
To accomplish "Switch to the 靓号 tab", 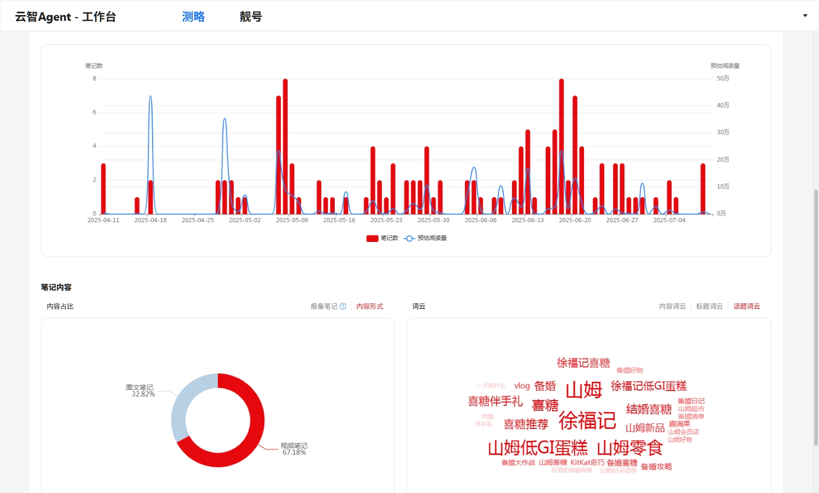I will [x=251, y=17].
